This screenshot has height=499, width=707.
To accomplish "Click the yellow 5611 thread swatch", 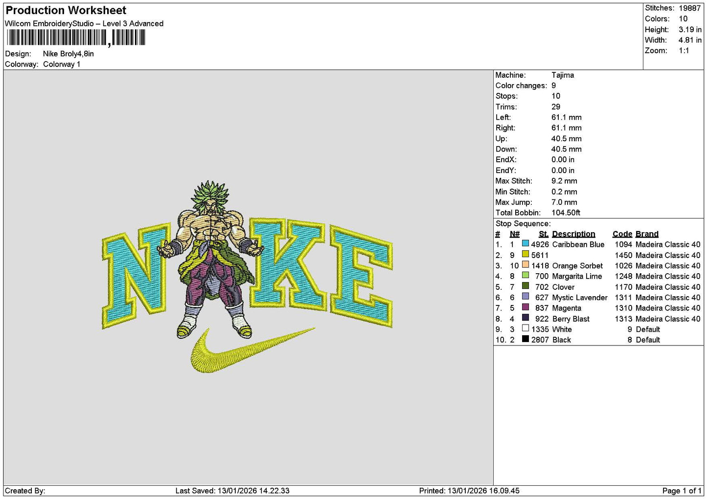I will pos(525,255).
